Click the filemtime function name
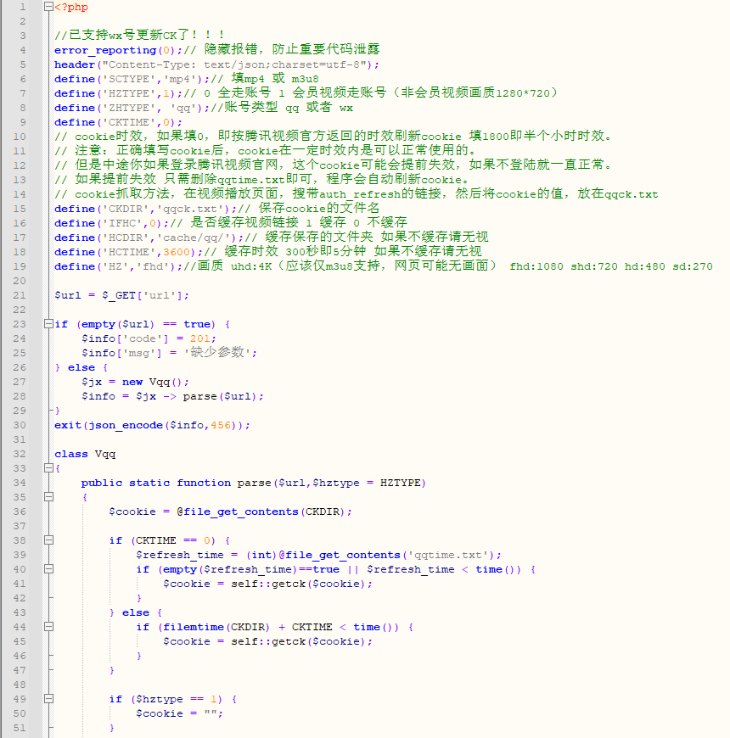The width and height of the screenshot is (730, 738). coord(193,628)
